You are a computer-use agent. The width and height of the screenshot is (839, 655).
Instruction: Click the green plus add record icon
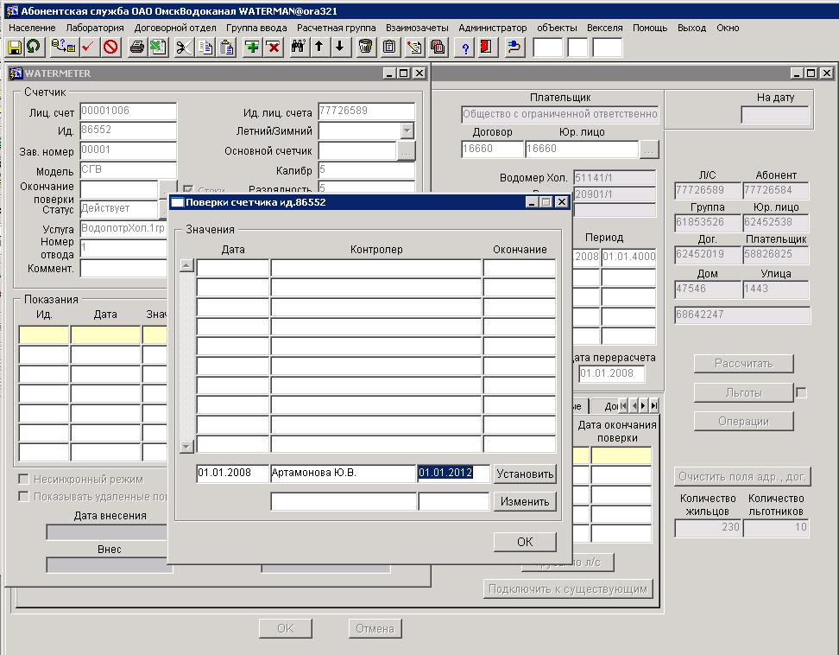pos(252,47)
